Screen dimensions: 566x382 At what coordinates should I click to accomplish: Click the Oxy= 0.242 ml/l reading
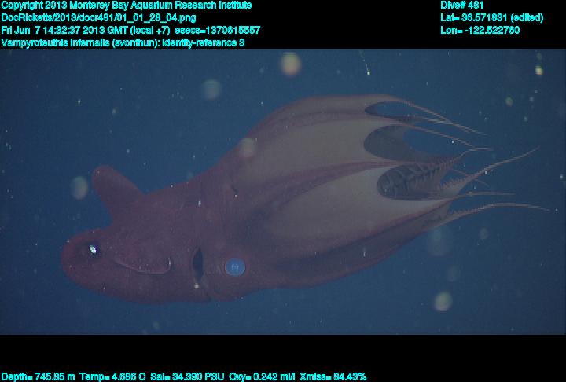262,376
